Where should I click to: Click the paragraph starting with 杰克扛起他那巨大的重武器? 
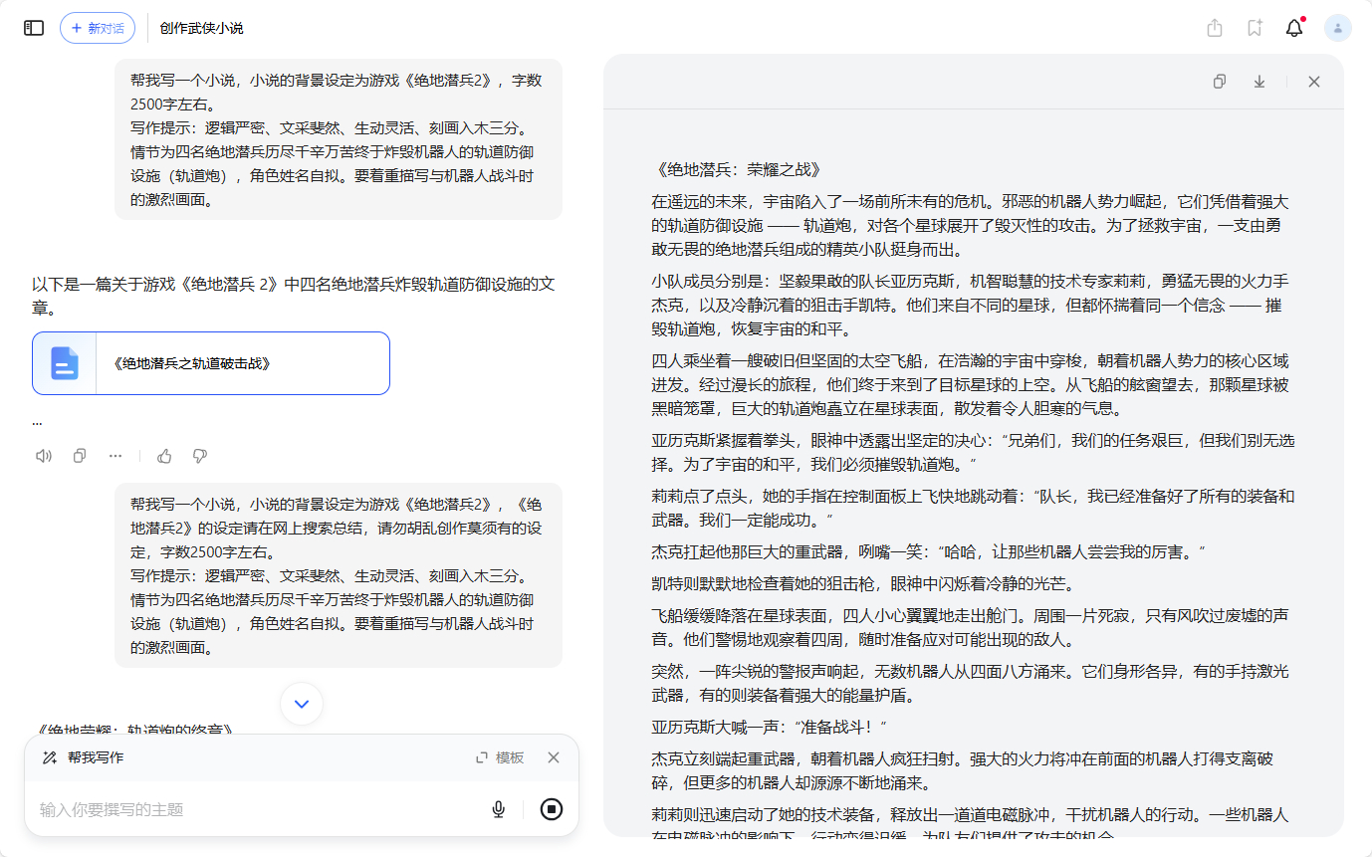pos(928,550)
